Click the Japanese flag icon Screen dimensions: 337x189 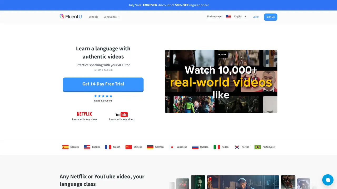coord(172,147)
